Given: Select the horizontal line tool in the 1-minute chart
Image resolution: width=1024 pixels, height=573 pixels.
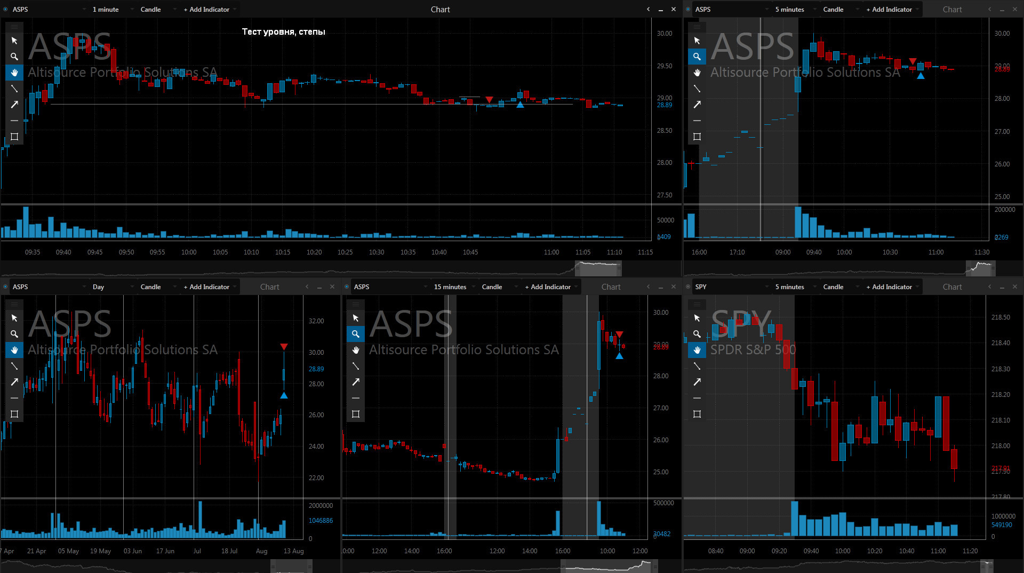Looking at the screenshot, I should tap(14, 121).
